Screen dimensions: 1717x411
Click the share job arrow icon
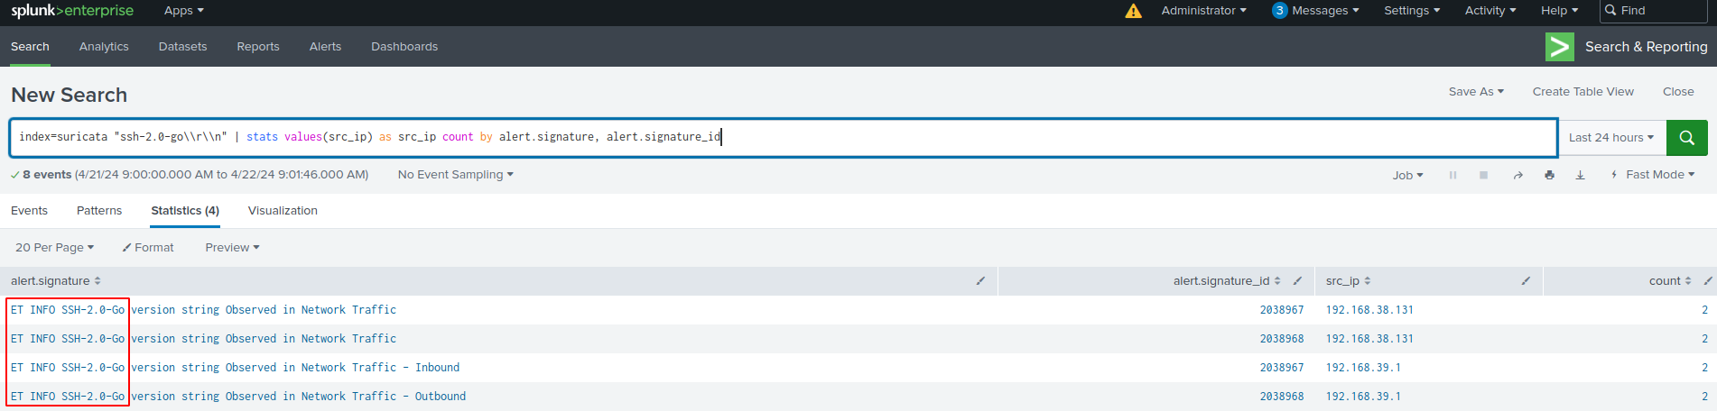[1517, 176]
